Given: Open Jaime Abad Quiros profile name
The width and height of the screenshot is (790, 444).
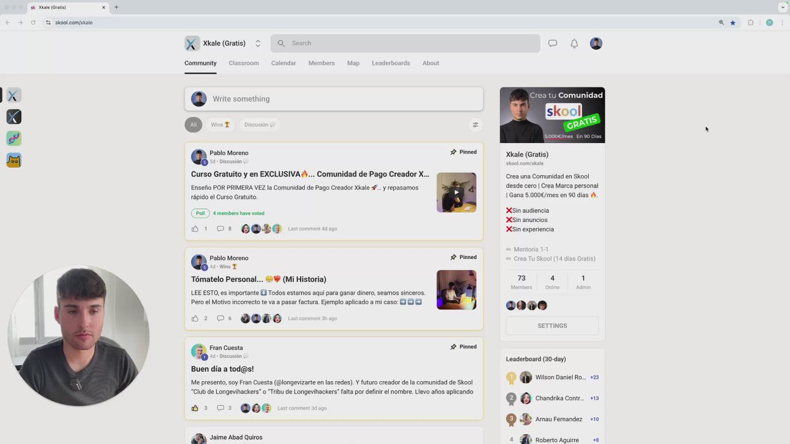Looking at the screenshot, I should coord(236,437).
